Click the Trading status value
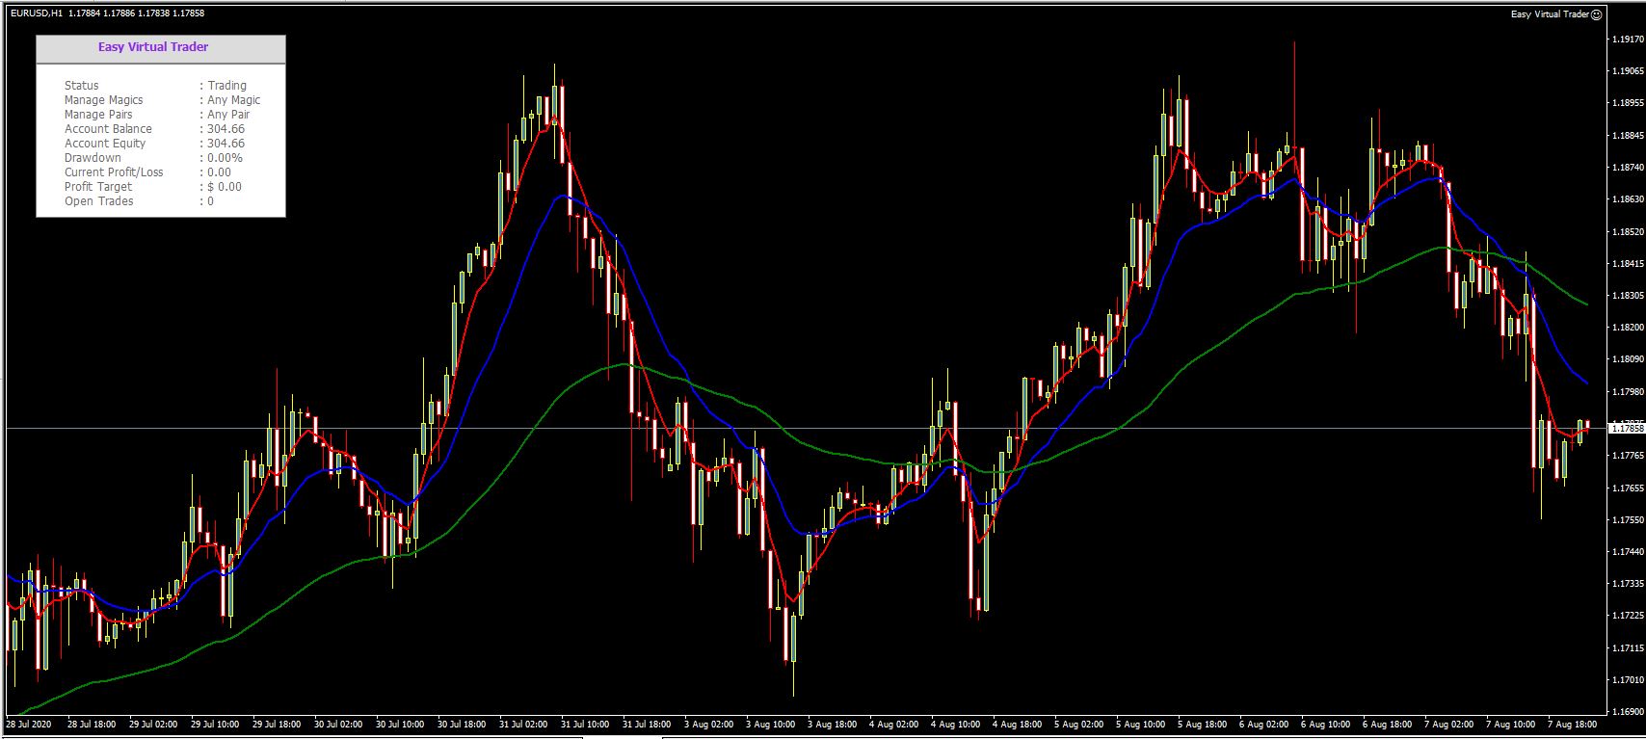The height and width of the screenshot is (739, 1646). [227, 86]
